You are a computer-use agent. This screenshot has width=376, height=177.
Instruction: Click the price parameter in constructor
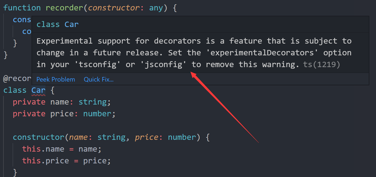click(147, 137)
